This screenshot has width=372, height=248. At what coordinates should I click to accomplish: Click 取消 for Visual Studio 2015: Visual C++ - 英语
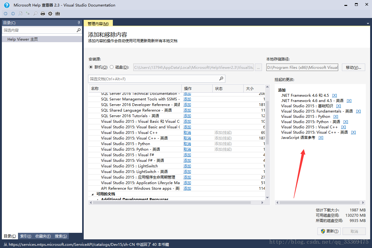tap(187, 138)
